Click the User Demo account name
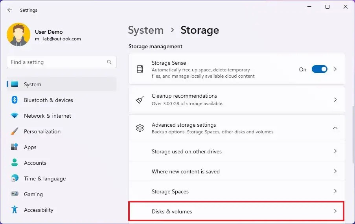Screen dimensions: 355x224 (x=49, y=32)
